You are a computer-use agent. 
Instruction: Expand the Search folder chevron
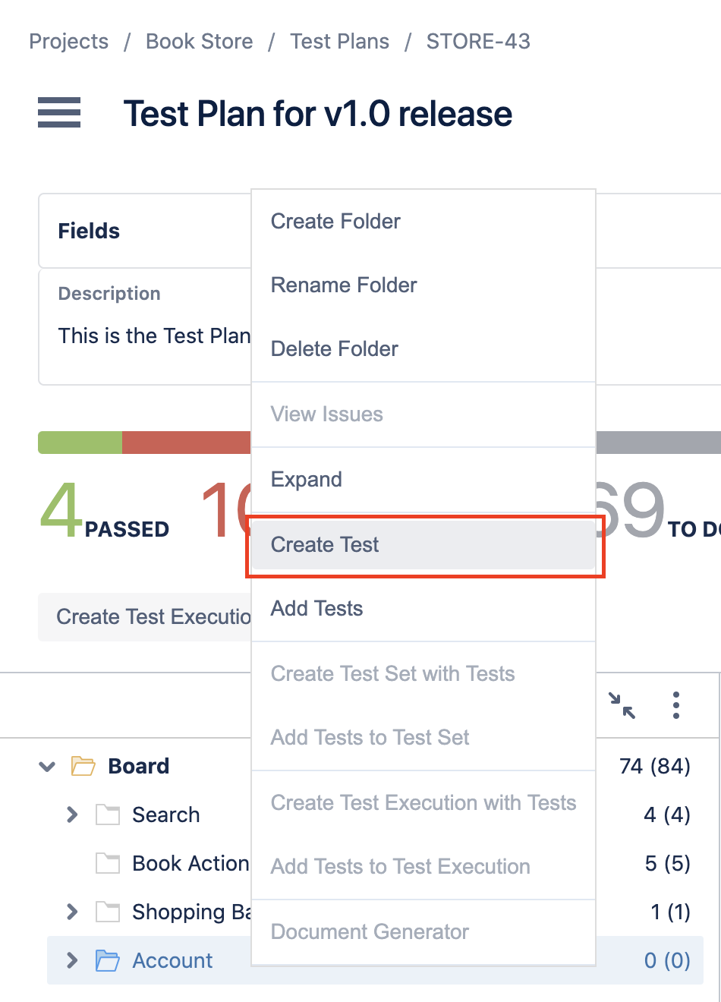coord(72,815)
